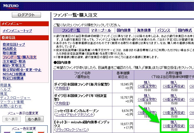Select the ファンド一覧 tab

[71, 30]
